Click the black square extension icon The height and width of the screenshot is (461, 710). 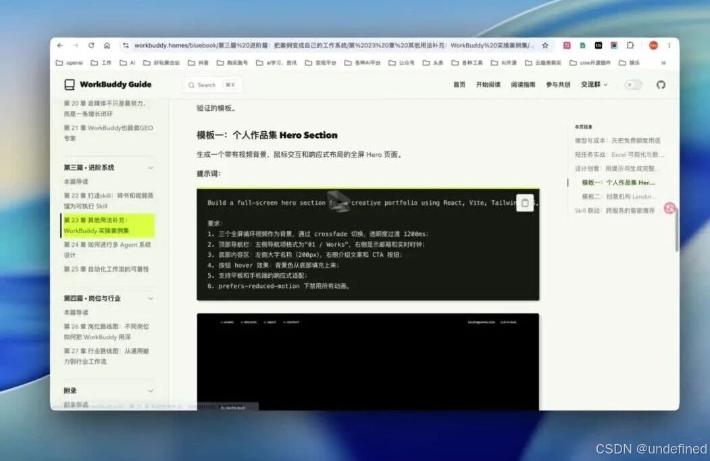(x=599, y=45)
